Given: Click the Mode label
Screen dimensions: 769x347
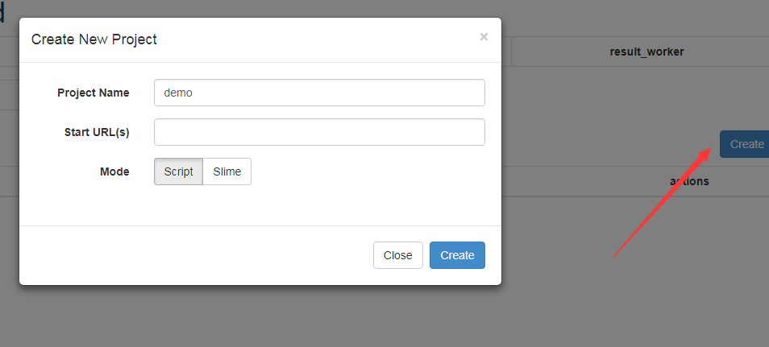Looking at the screenshot, I should coord(114,171).
